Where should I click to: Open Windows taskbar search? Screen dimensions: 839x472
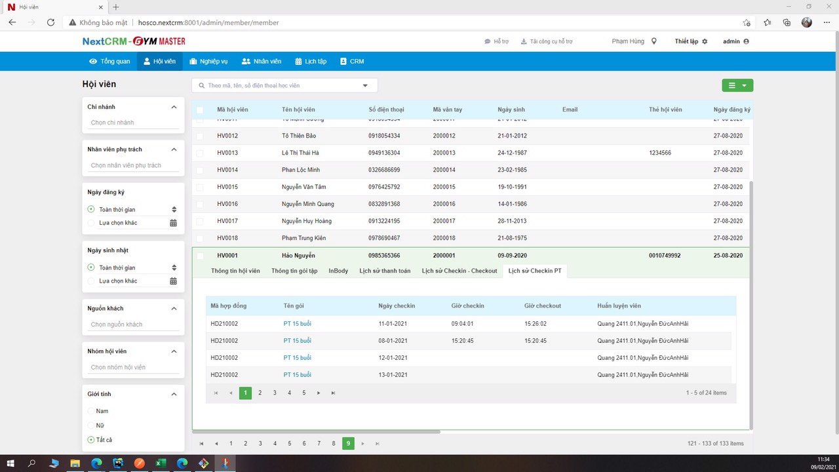32,463
